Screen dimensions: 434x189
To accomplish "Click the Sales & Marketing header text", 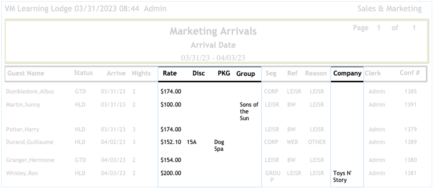I will click(389, 9).
